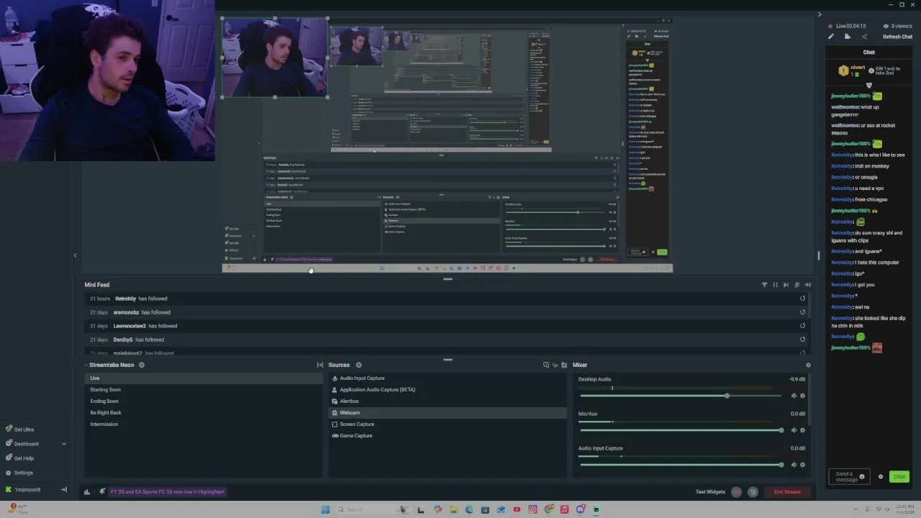Select Application Audio Capture (BETA) source

point(448,390)
